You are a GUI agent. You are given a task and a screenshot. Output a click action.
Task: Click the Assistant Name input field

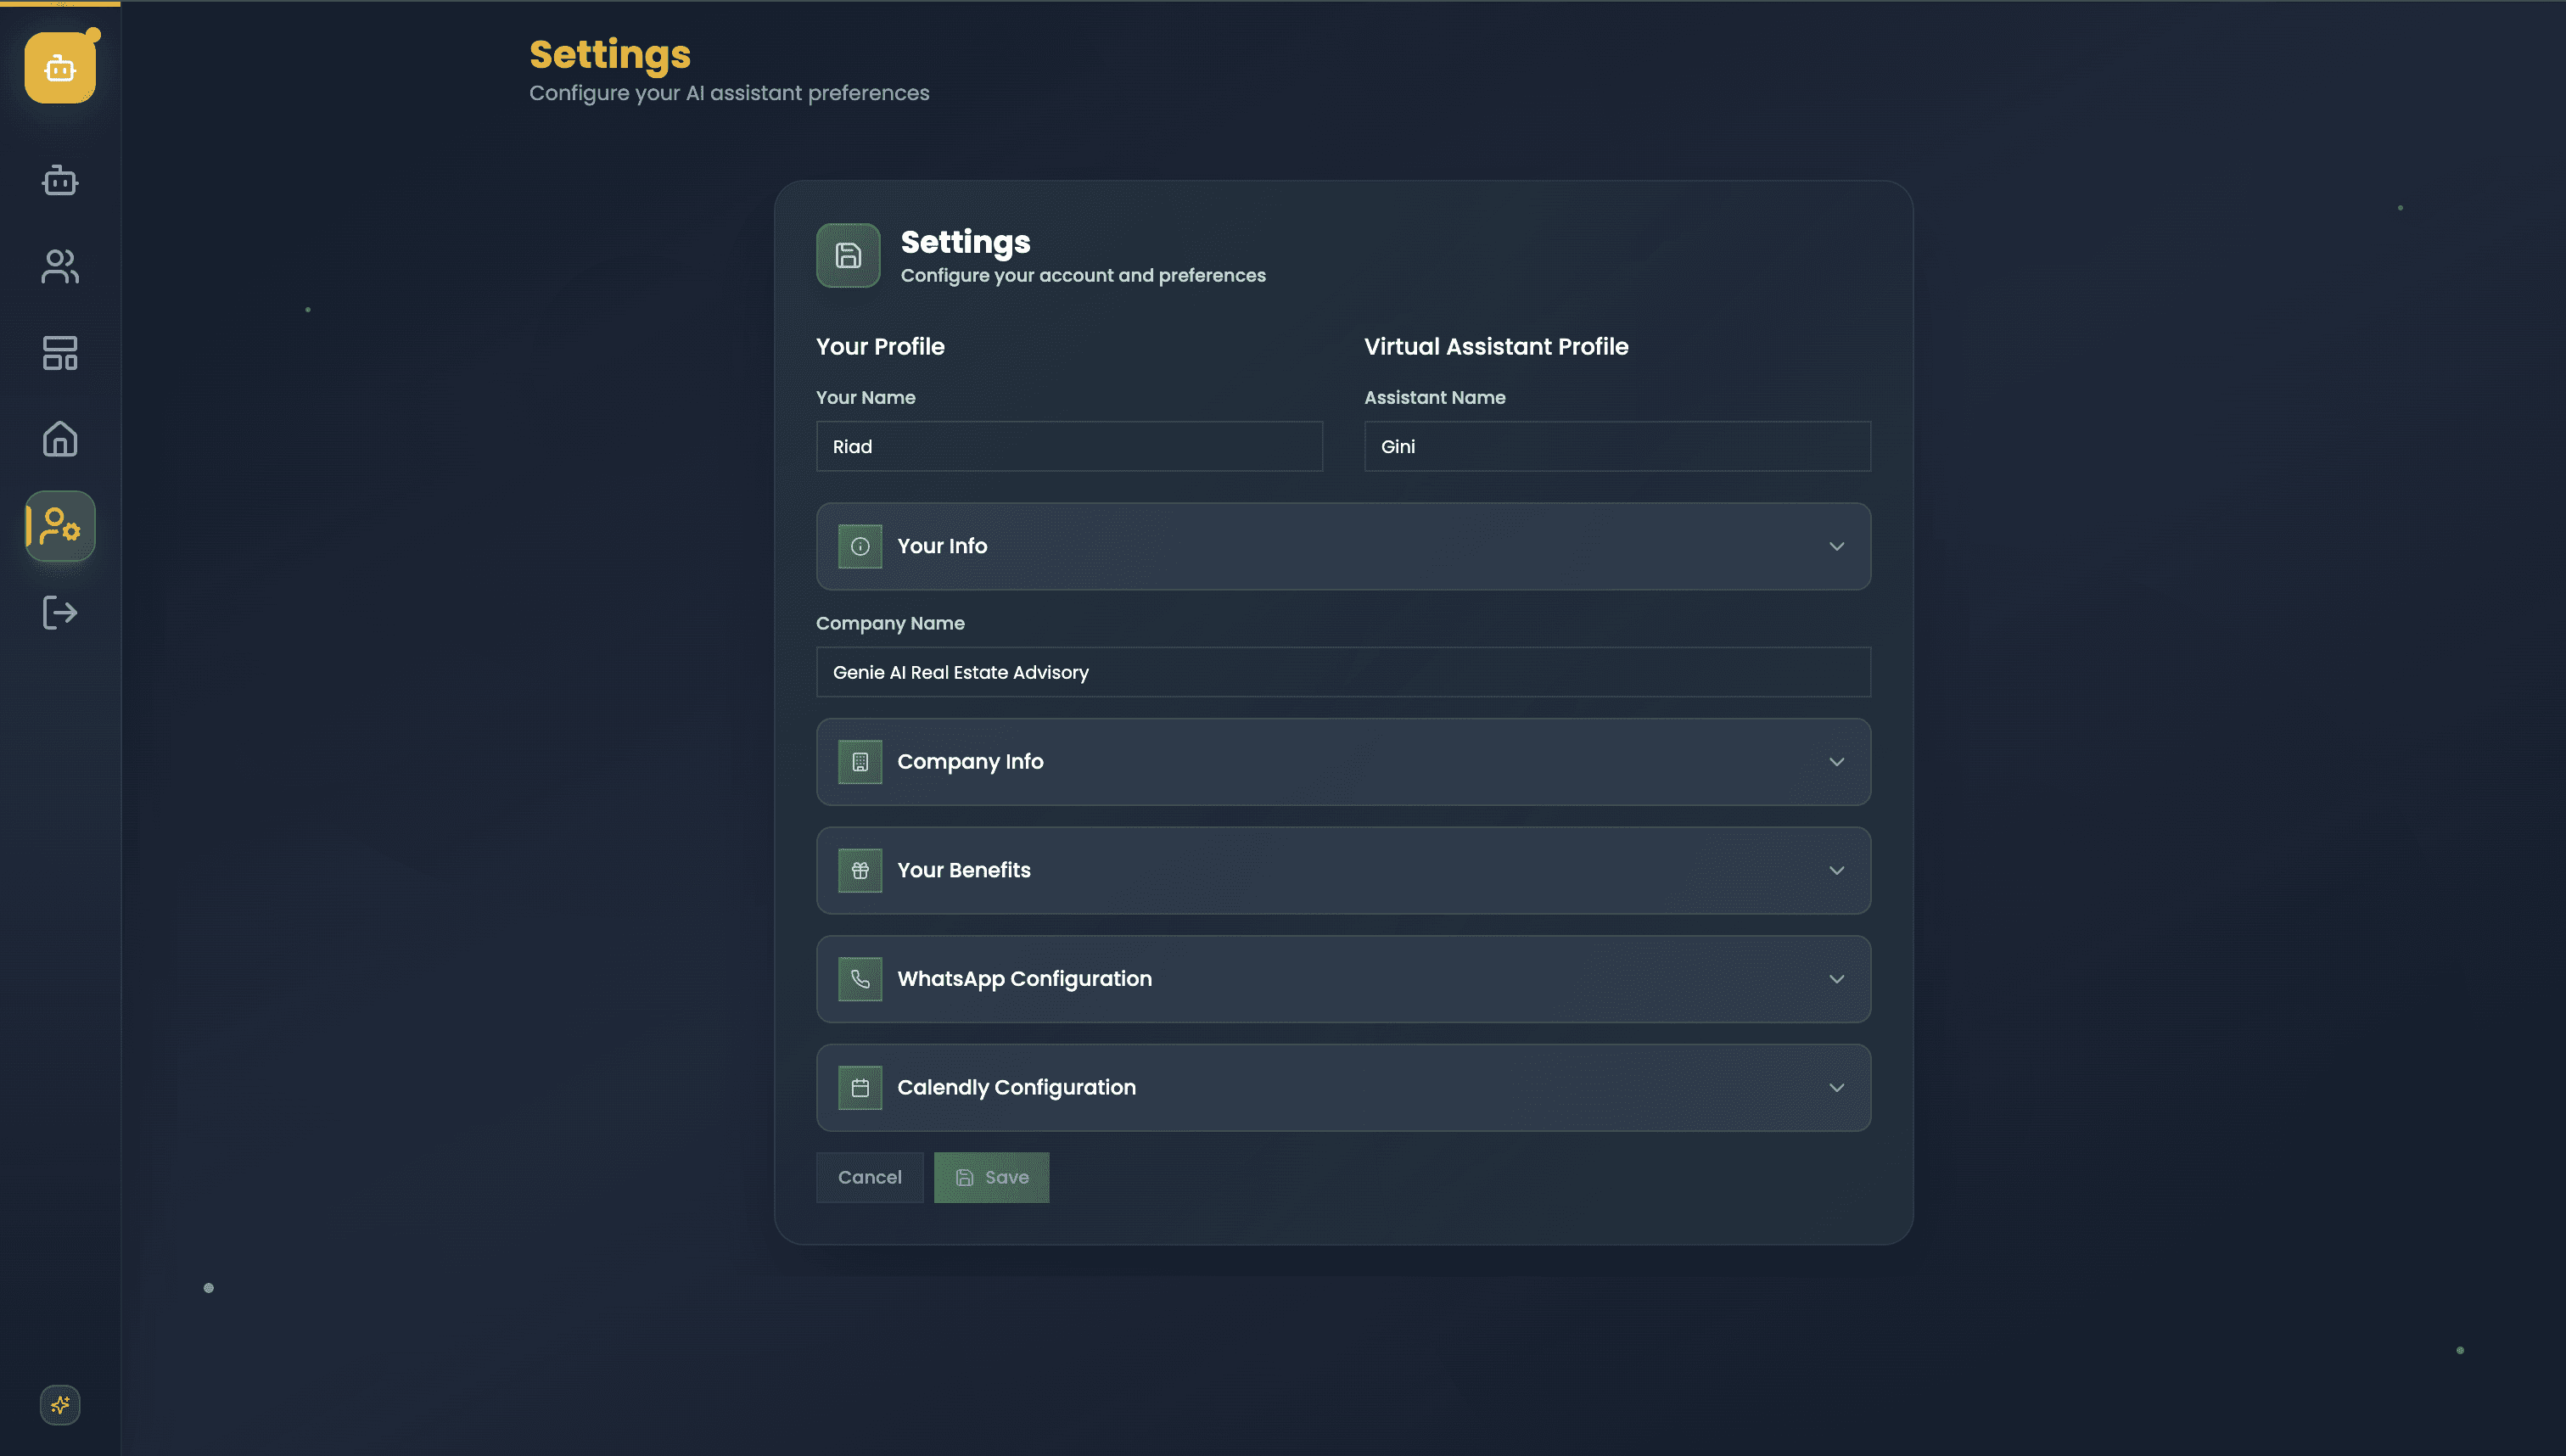(x=1617, y=446)
